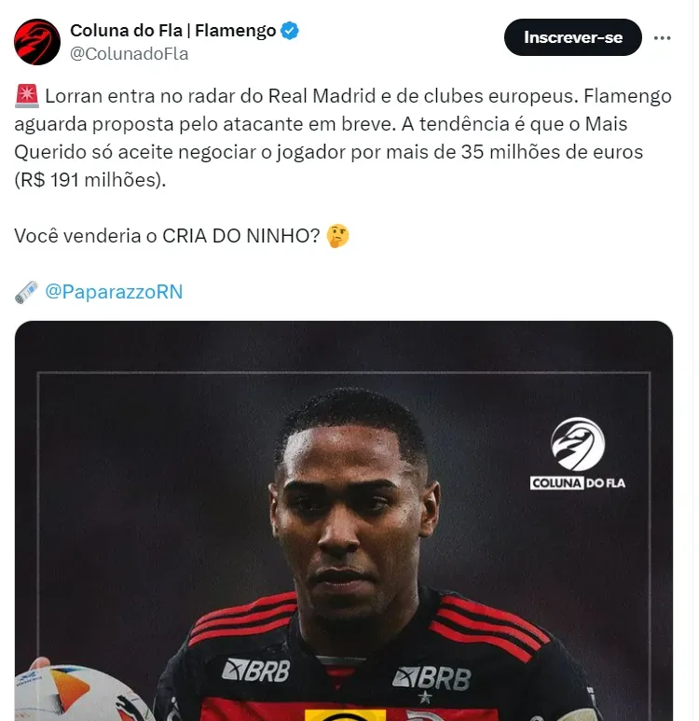699x721 pixels.
Task: Click the thinking face emoji
Action: [337, 236]
